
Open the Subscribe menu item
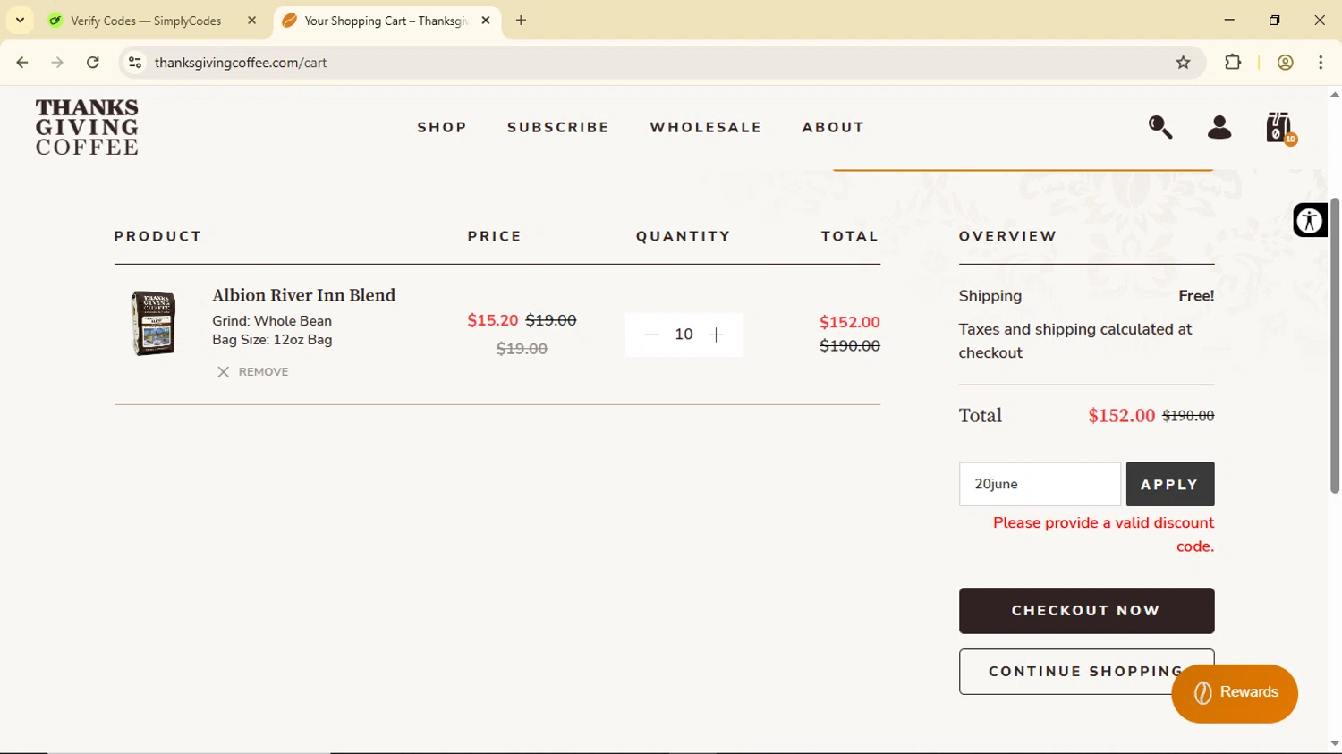pyautogui.click(x=558, y=127)
